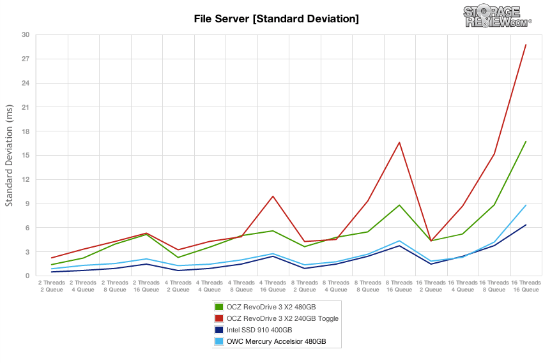Screen dimensions: 543x363
Task: Click the y-axis value 21
Action: pos(26,107)
